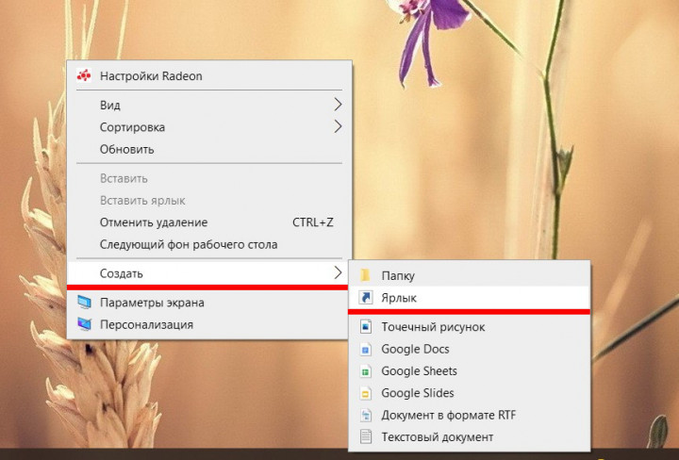Click the Radeon settings red icon
Image resolution: width=679 pixels, height=460 pixels.
(x=86, y=76)
